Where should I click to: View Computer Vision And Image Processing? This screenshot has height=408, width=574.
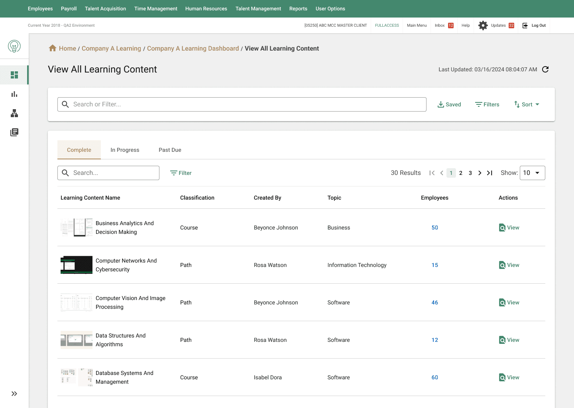click(509, 302)
